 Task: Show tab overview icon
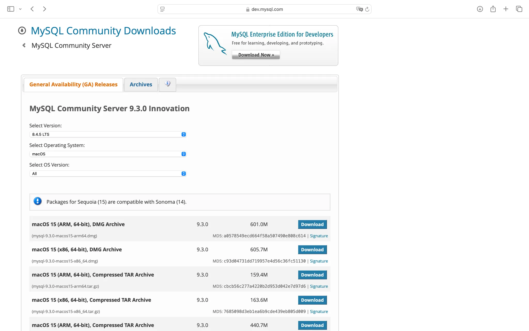pos(519,9)
